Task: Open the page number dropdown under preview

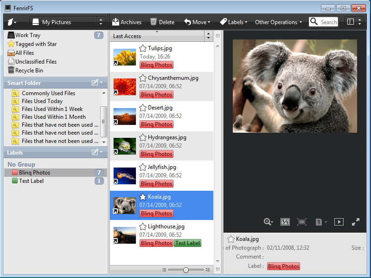Action: tap(321, 222)
